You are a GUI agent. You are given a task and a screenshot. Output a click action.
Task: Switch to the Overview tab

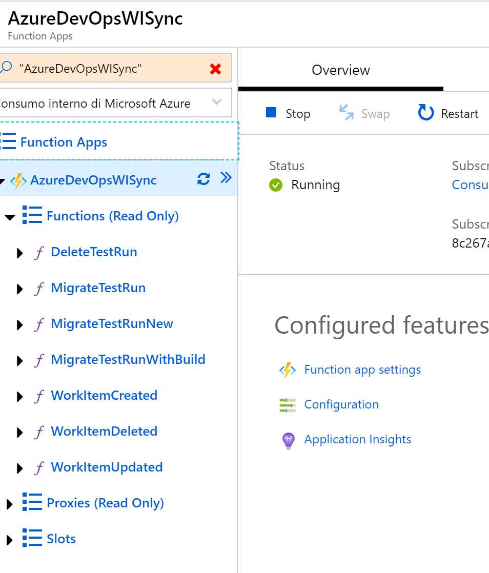click(340, 70)
